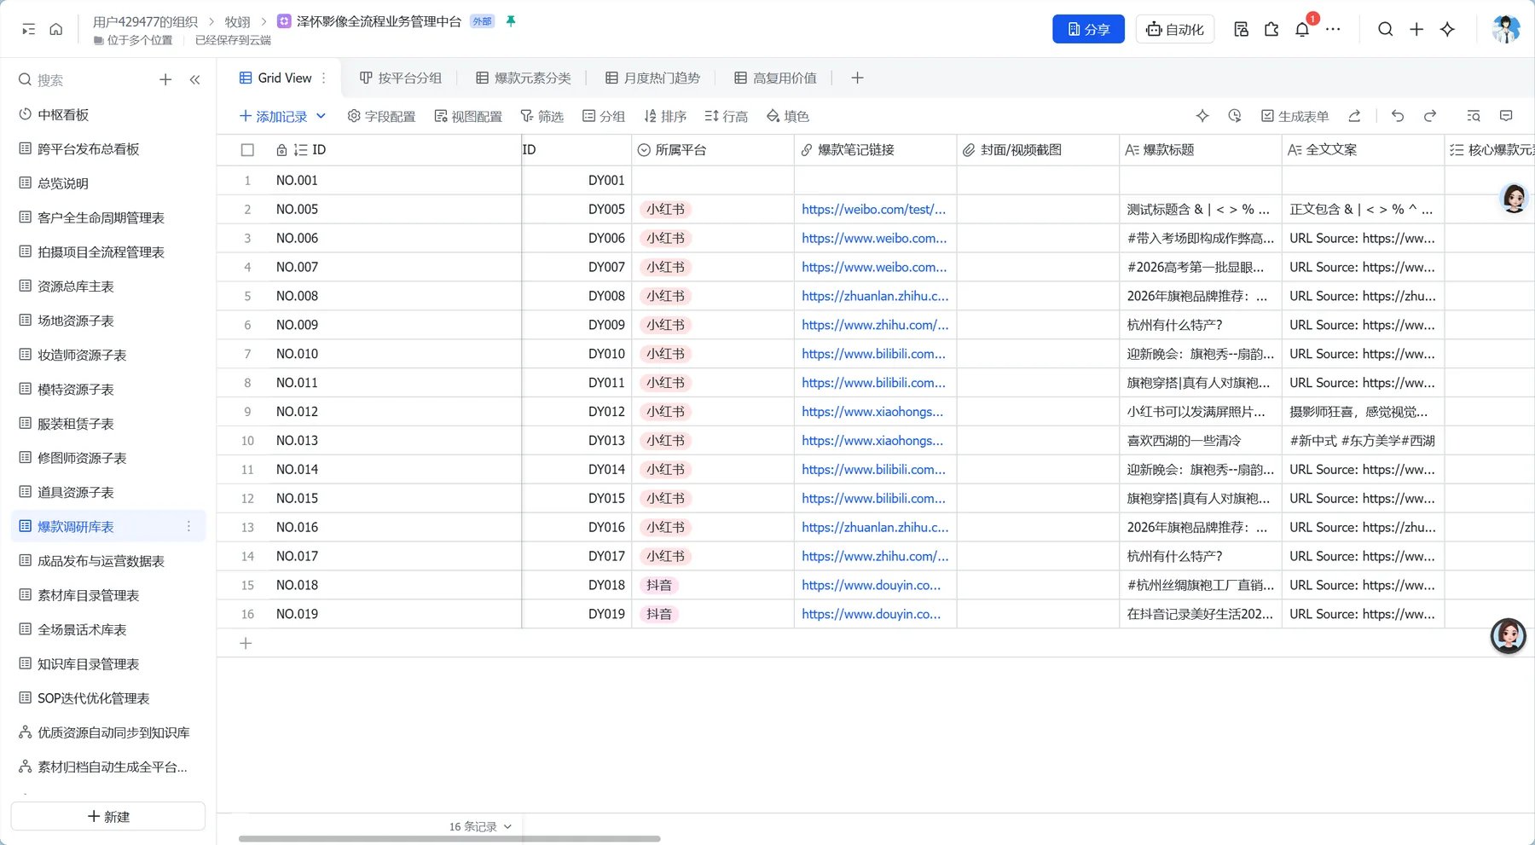
Task: Click the share arrow icon next to 生成表单
Action: [1354, 116]
